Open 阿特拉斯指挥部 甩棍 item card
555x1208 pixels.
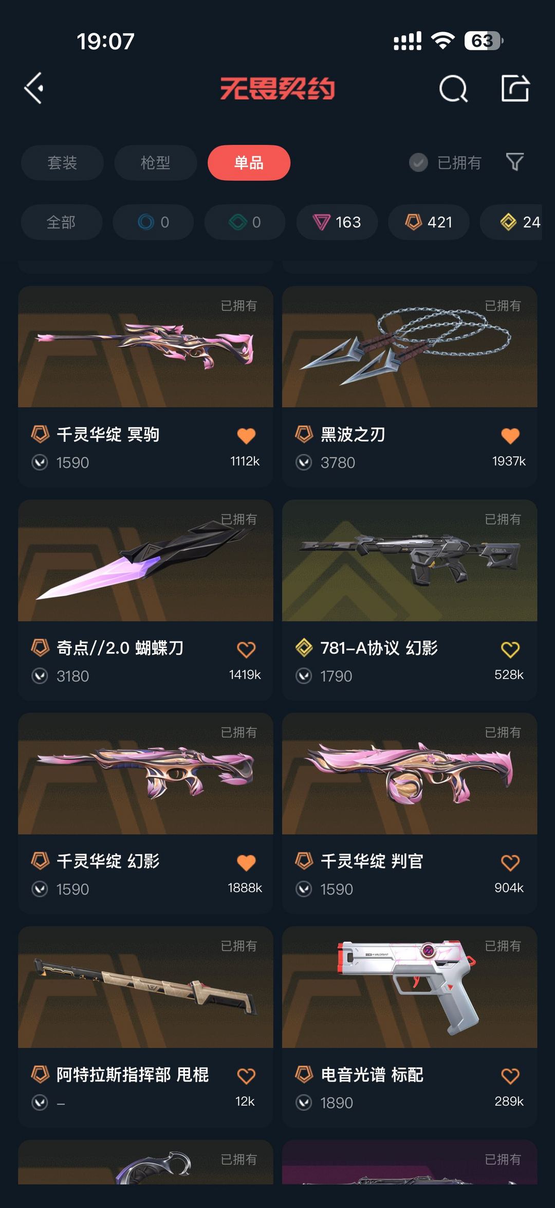145,1026
